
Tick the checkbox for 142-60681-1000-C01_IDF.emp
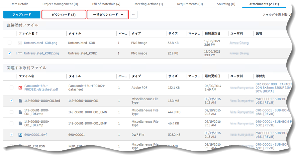pos(11,123)
